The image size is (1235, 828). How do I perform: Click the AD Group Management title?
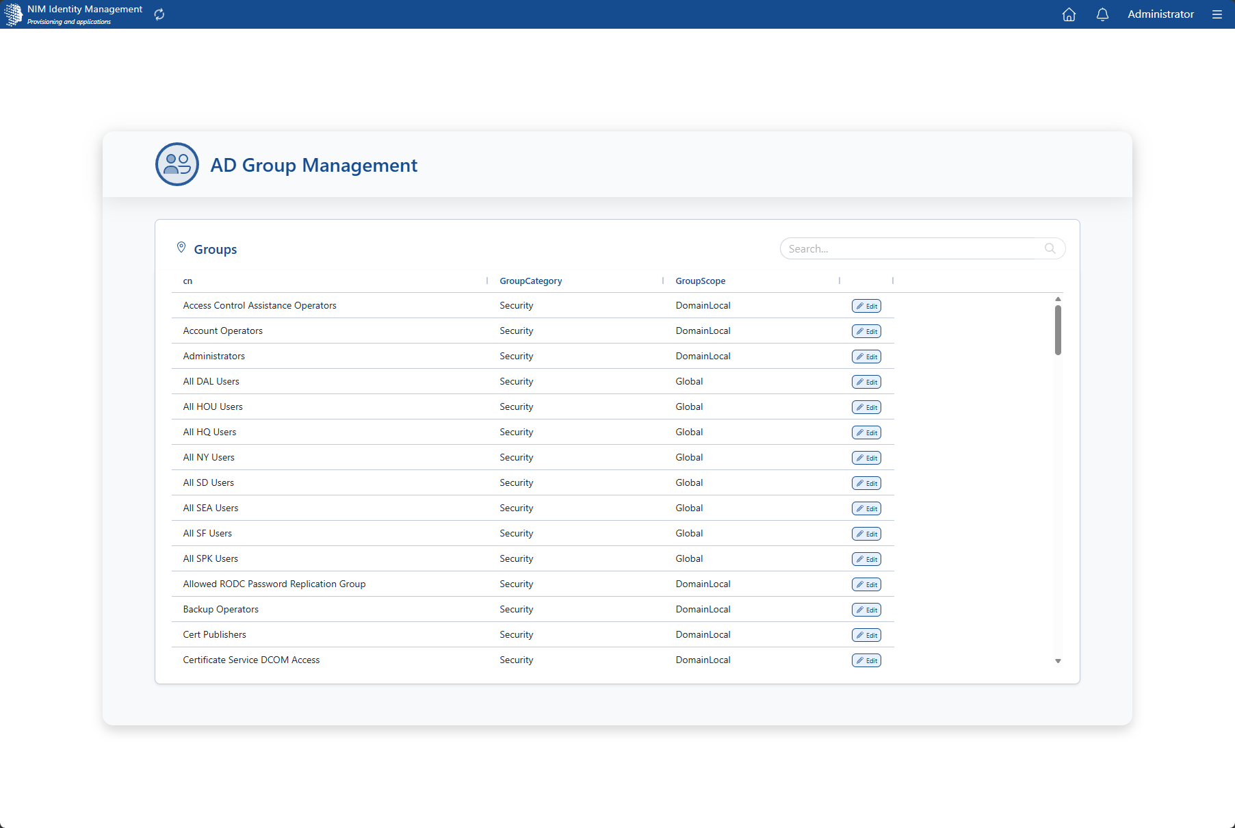click(x=313, y=165)
